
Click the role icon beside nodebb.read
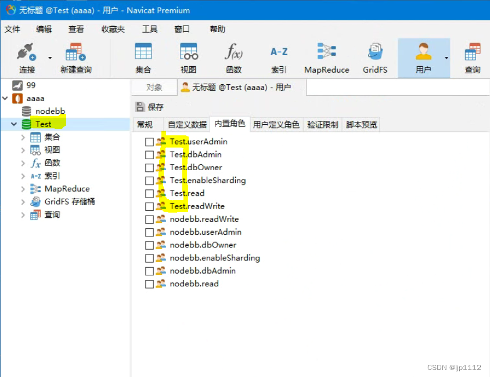click(161, 284)
